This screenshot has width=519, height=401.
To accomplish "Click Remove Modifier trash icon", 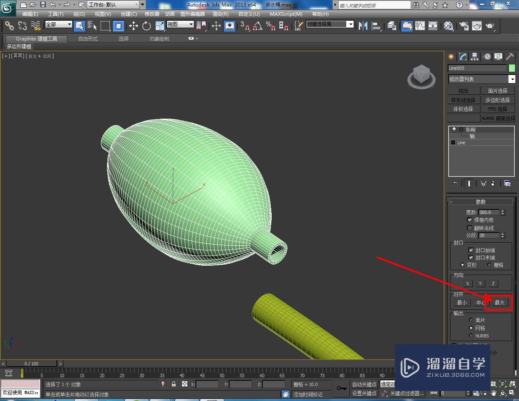I will click(493, 183).
